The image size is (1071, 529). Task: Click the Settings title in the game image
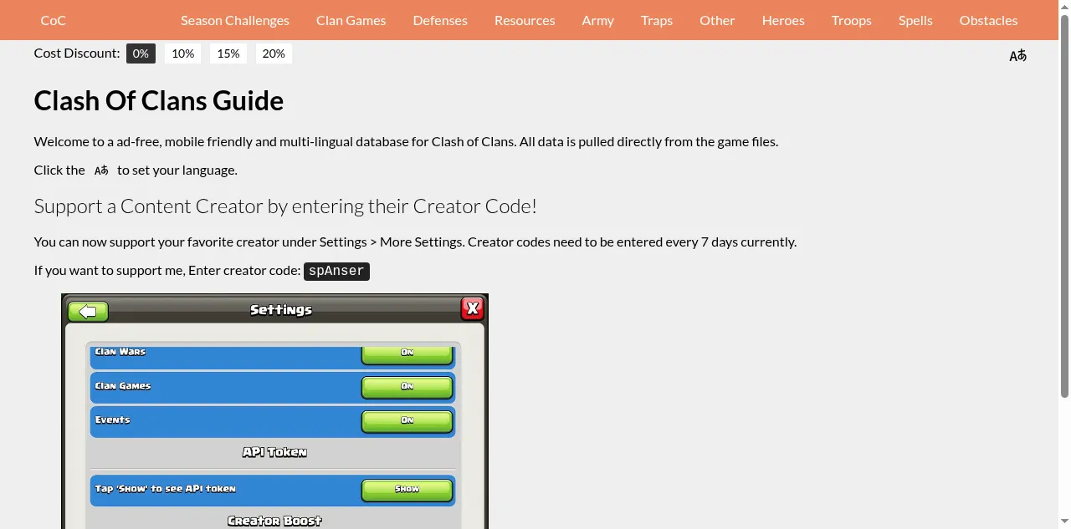coord(281,310)
